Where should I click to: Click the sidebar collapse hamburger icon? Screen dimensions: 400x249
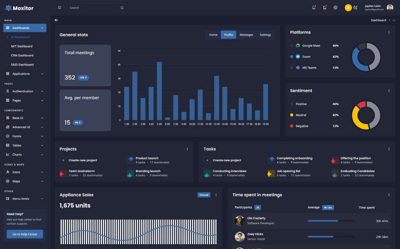pyautogui.click(x=60, y=8)
